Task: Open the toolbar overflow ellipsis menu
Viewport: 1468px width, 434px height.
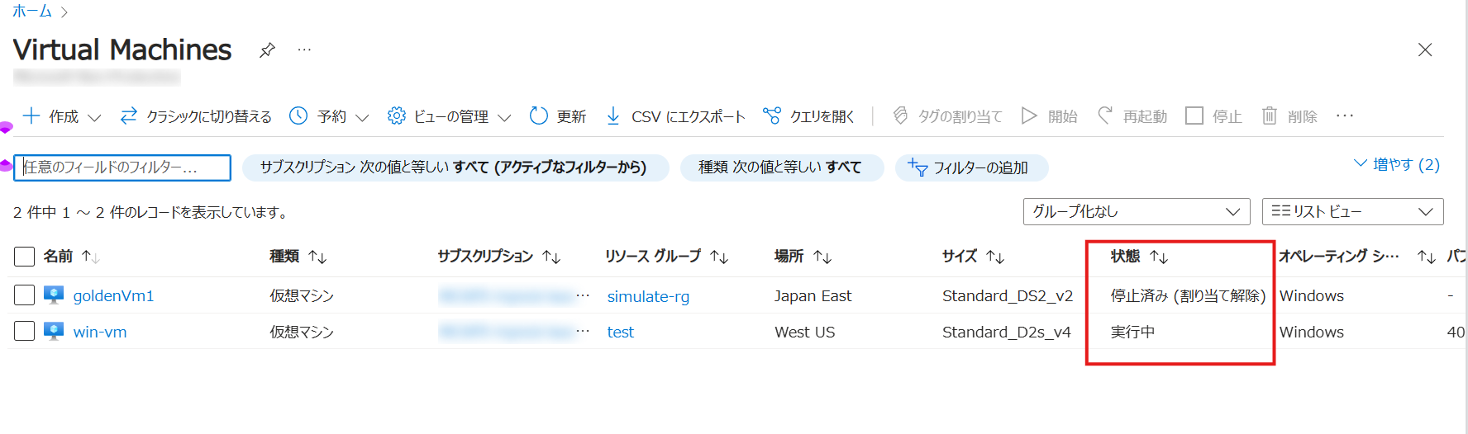Action: tap(1345, 116)
